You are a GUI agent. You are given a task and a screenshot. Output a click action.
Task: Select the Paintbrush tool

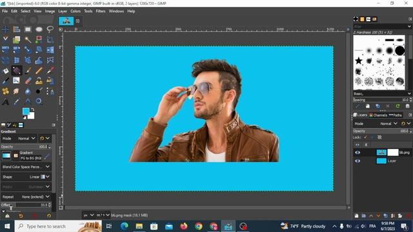(28, 70)
